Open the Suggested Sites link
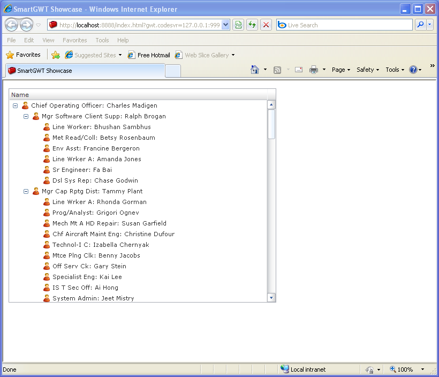The height and width of the screenshot is (377, 439). (x=93, y=55)
